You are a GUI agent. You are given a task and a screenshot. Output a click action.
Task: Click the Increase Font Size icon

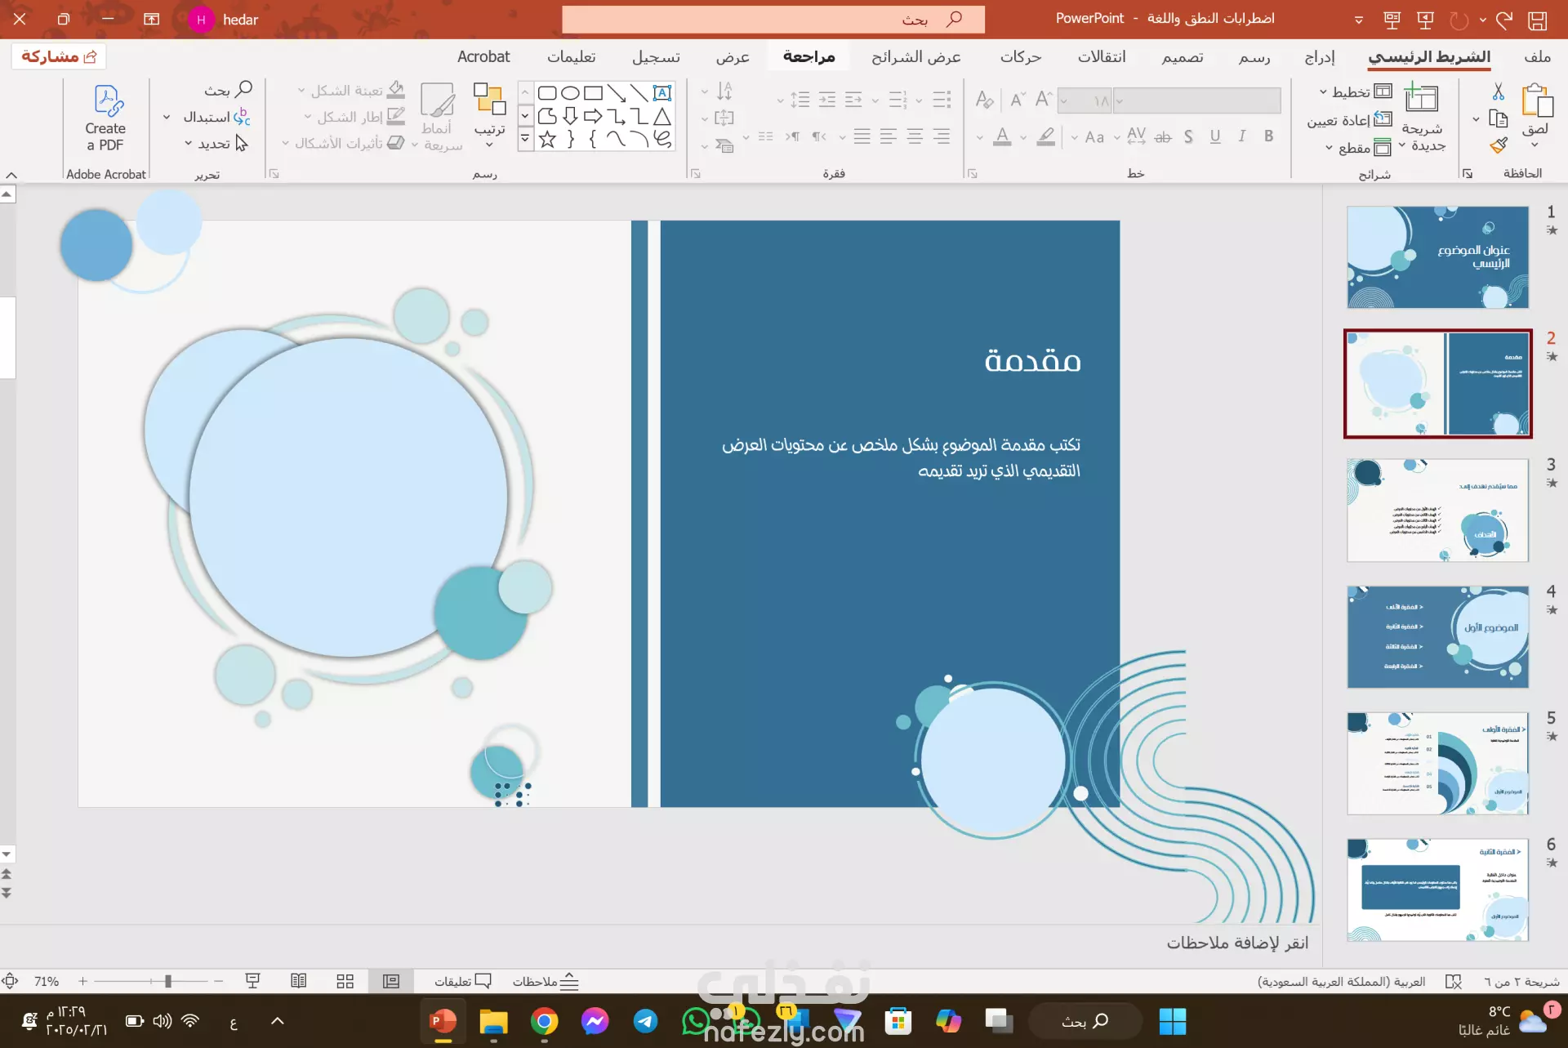pyautogui.click(x=1044, y=100)
